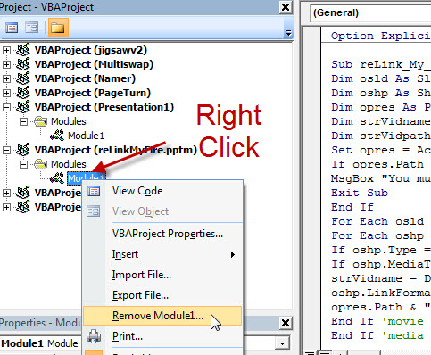
Task: Select VBAProject (reLinkMyFire.pptm) project icon
Action: [23, 150]
